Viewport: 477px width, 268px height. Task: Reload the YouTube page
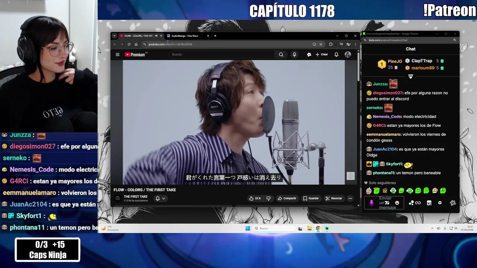pos(129,44)
